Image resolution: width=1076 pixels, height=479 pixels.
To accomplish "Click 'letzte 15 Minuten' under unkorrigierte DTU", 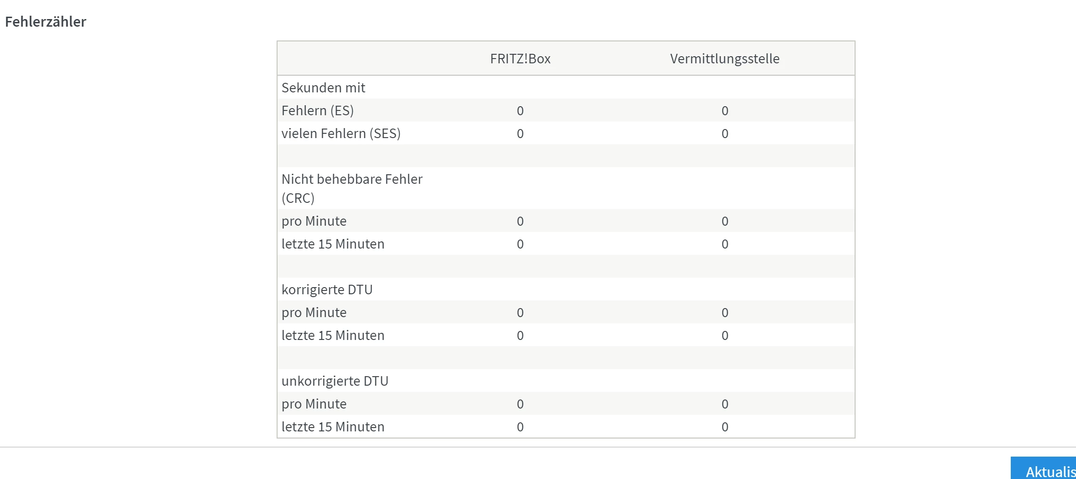I will pyautogui.click(x=333, y=427).
